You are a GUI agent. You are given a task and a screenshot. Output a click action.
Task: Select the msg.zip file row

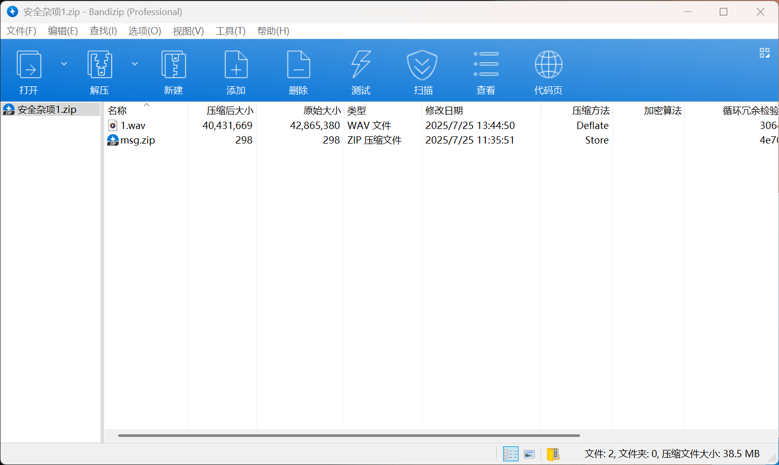(441, 140)
